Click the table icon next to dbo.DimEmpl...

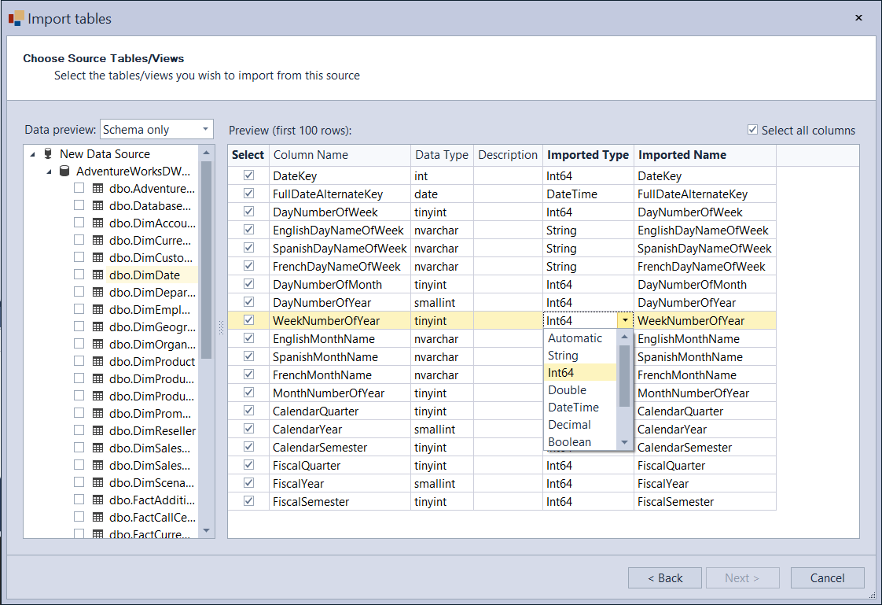point(97,310)
